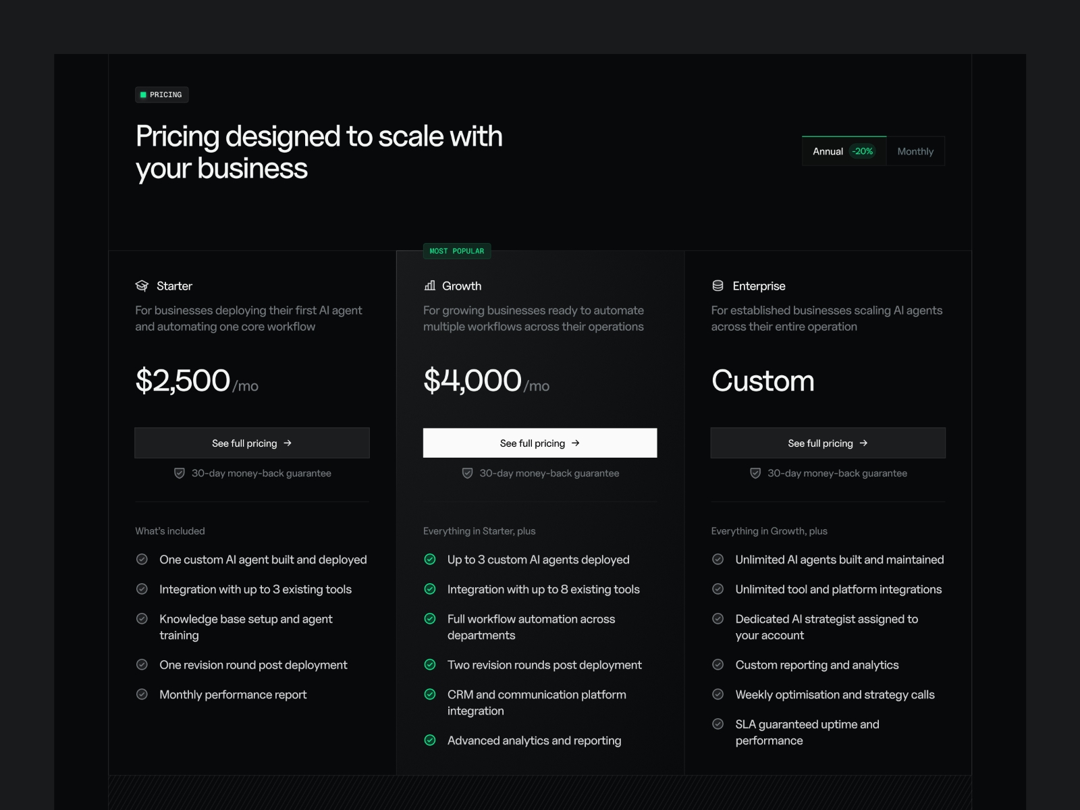This screenshot has width=1080, height=810.
Task: Click the Growth plan bar chart icon
Action: click(x=430, y=286)
